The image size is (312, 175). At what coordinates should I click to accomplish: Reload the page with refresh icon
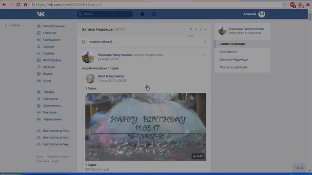coord(19,4)
